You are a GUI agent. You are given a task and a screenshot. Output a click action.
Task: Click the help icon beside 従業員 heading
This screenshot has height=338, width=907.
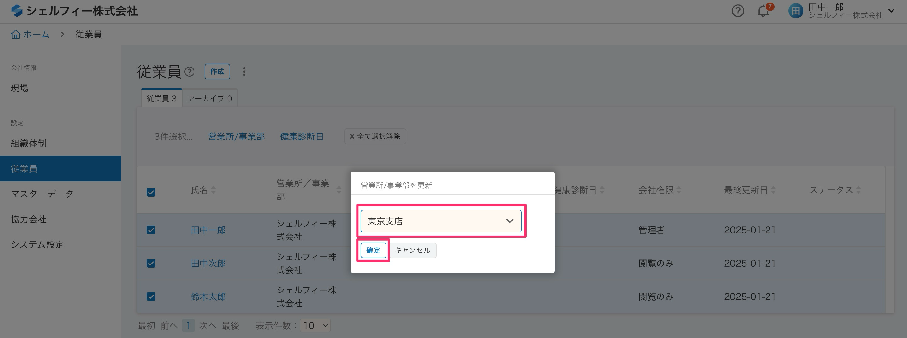[189, 72]
